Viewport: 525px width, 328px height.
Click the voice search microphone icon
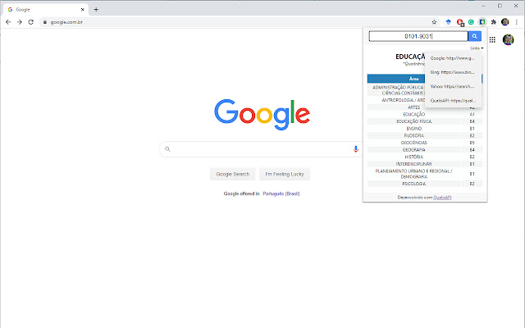355,149
